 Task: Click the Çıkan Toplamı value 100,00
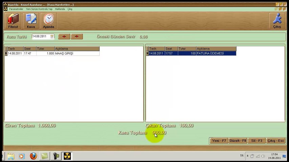coord(186,126)
